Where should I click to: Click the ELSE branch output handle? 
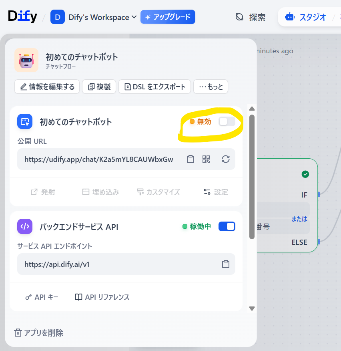319,242
